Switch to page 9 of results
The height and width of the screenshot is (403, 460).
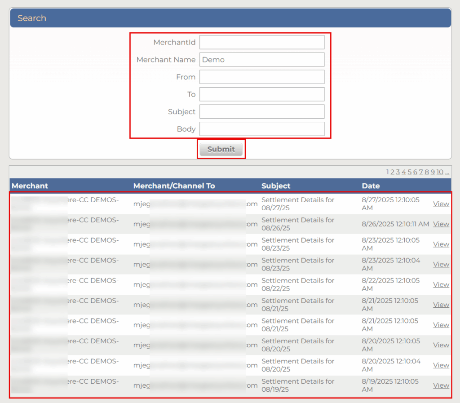pos(433,172)
